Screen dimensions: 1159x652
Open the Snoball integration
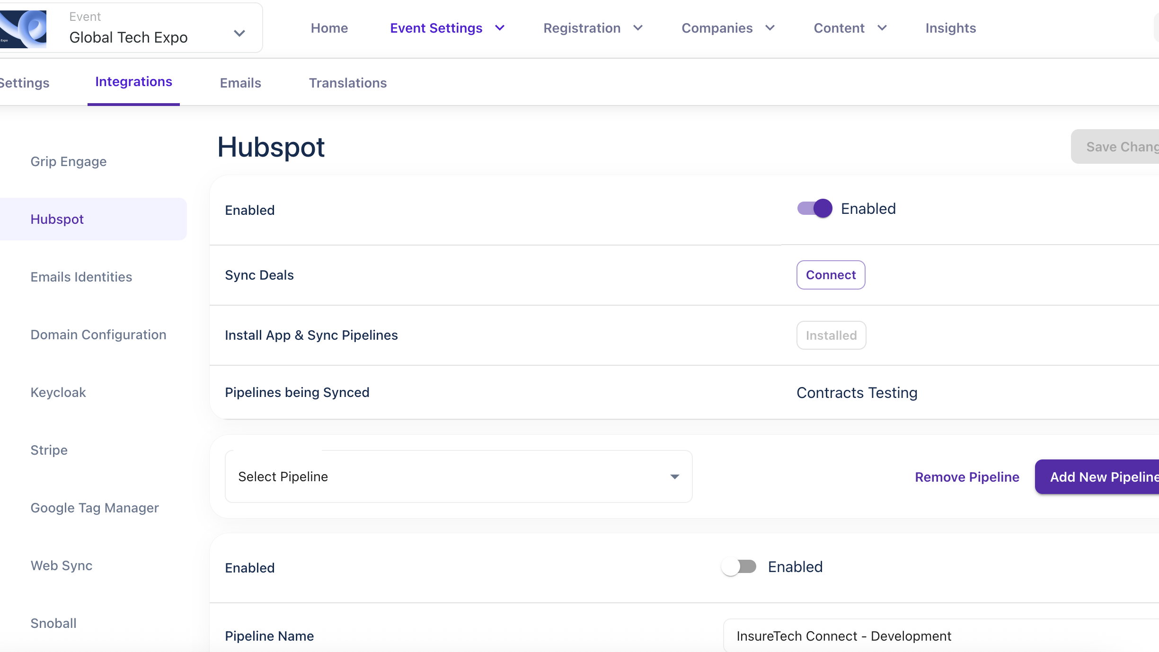pyautogui.click(x=53, y=623)
